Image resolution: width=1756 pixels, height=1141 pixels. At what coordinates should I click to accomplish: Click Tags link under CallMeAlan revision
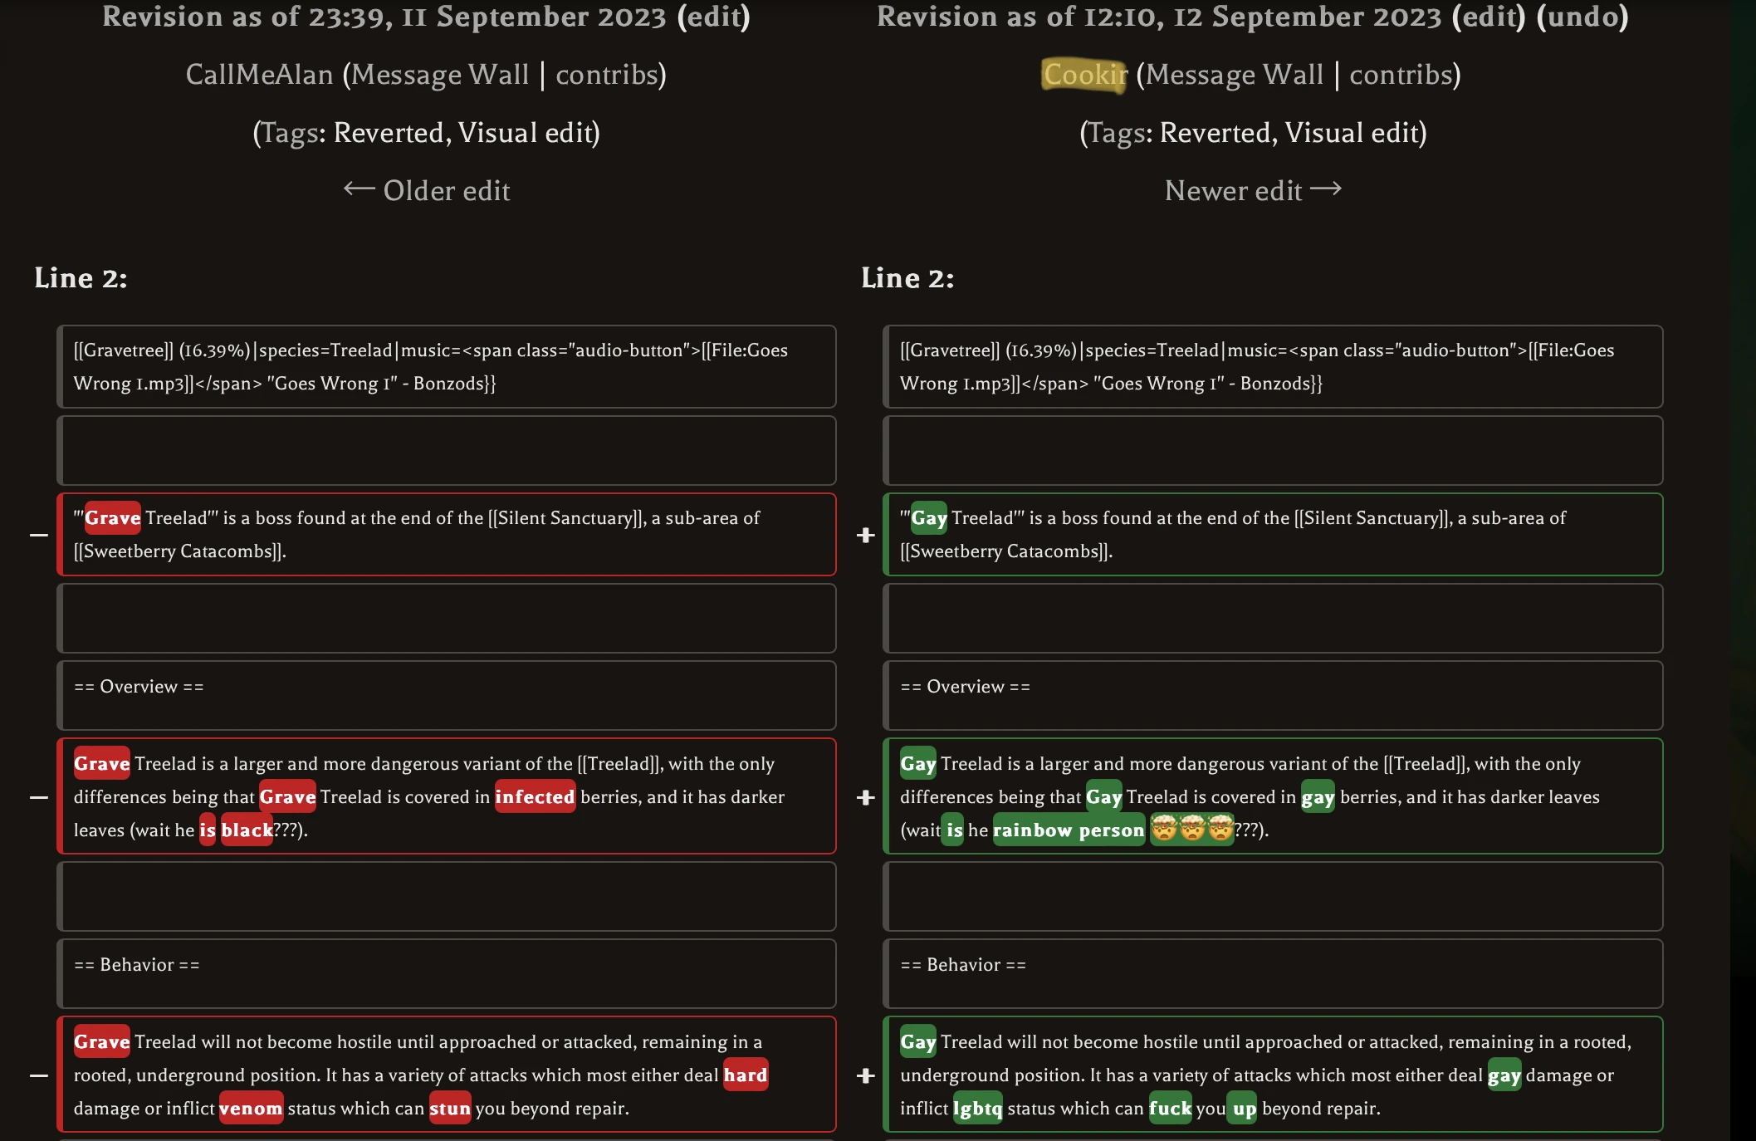tap(291, 133)
